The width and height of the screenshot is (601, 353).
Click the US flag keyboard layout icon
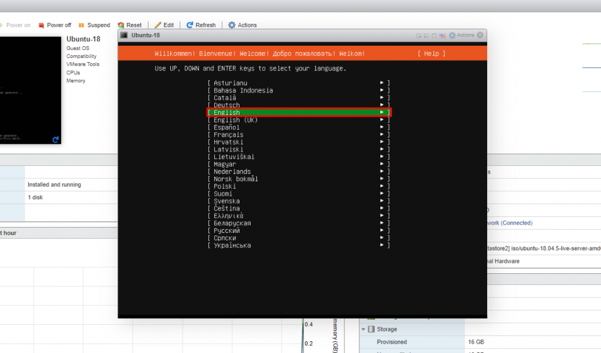coord(442,36)
